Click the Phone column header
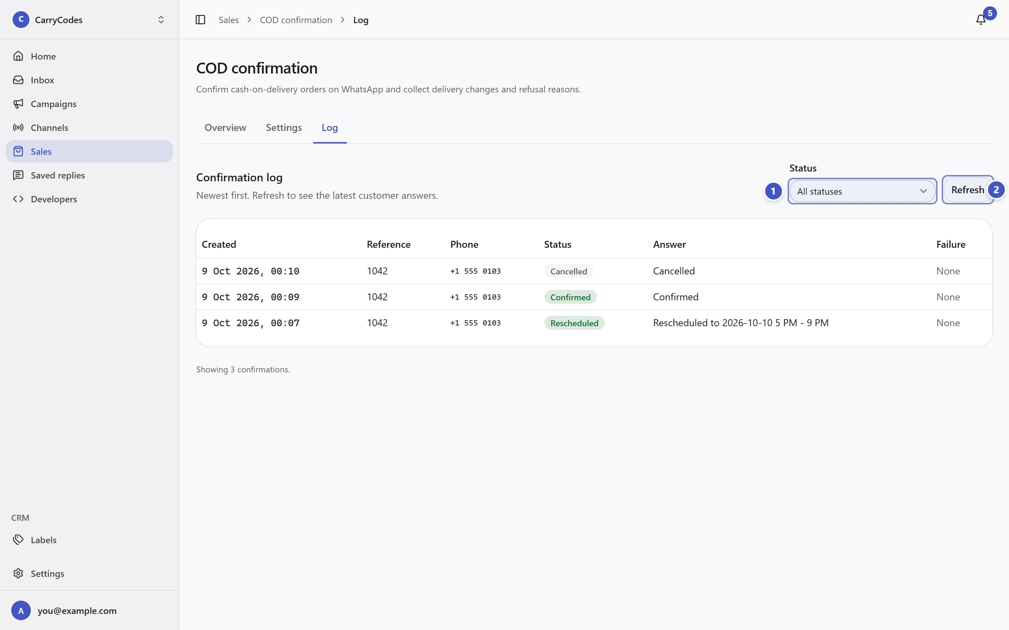Image resolution: width=1009 pixels, height=630 pixels. [464, 244]
